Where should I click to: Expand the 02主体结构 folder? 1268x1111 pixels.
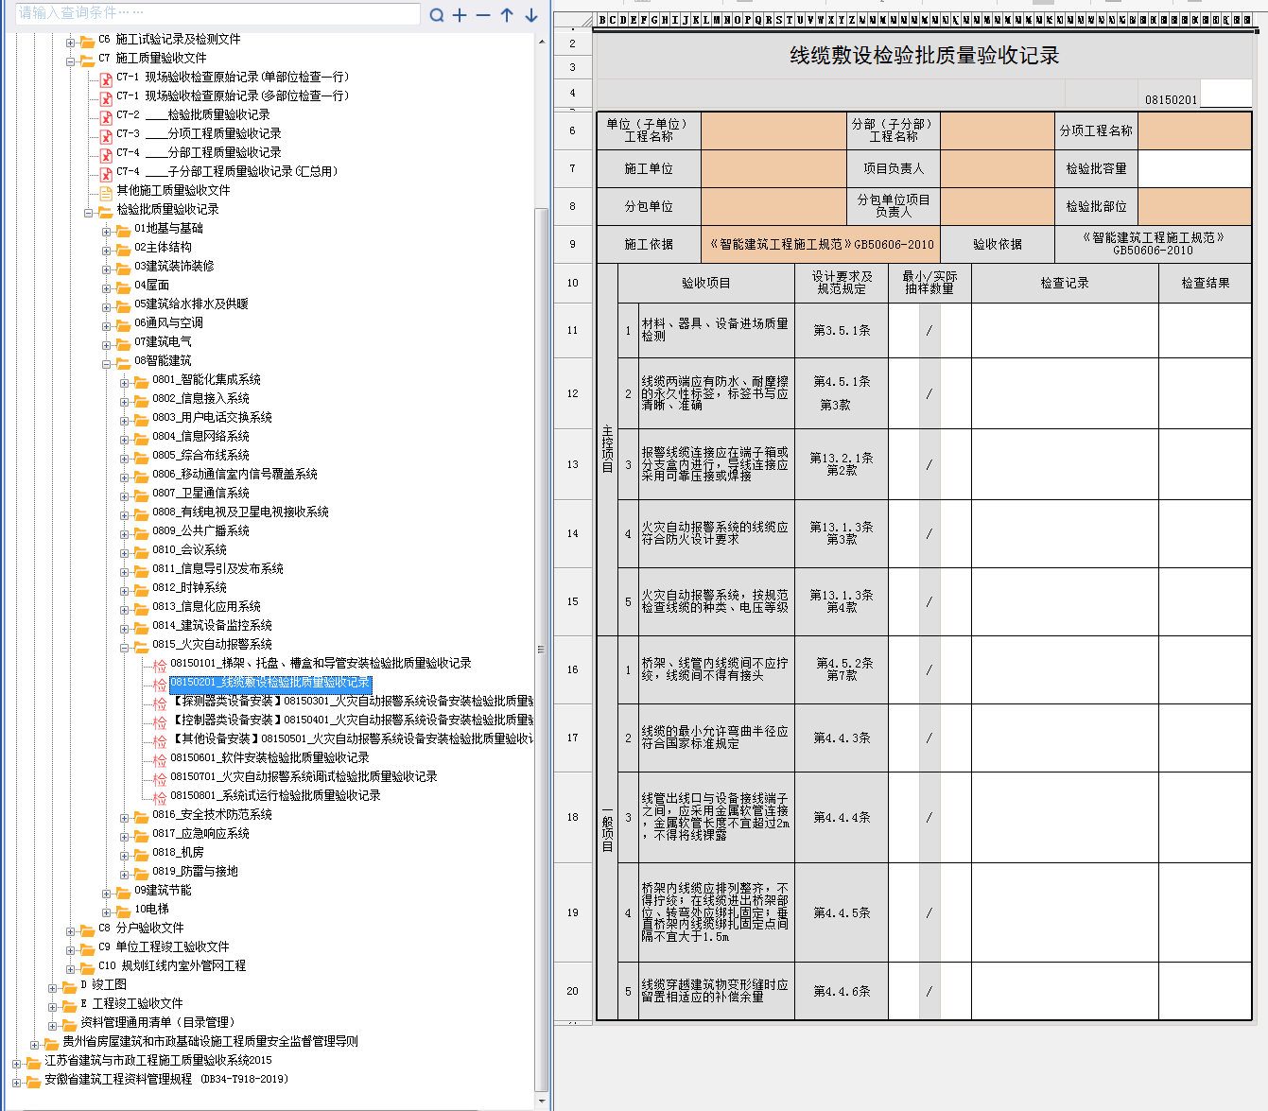(107, 251)
